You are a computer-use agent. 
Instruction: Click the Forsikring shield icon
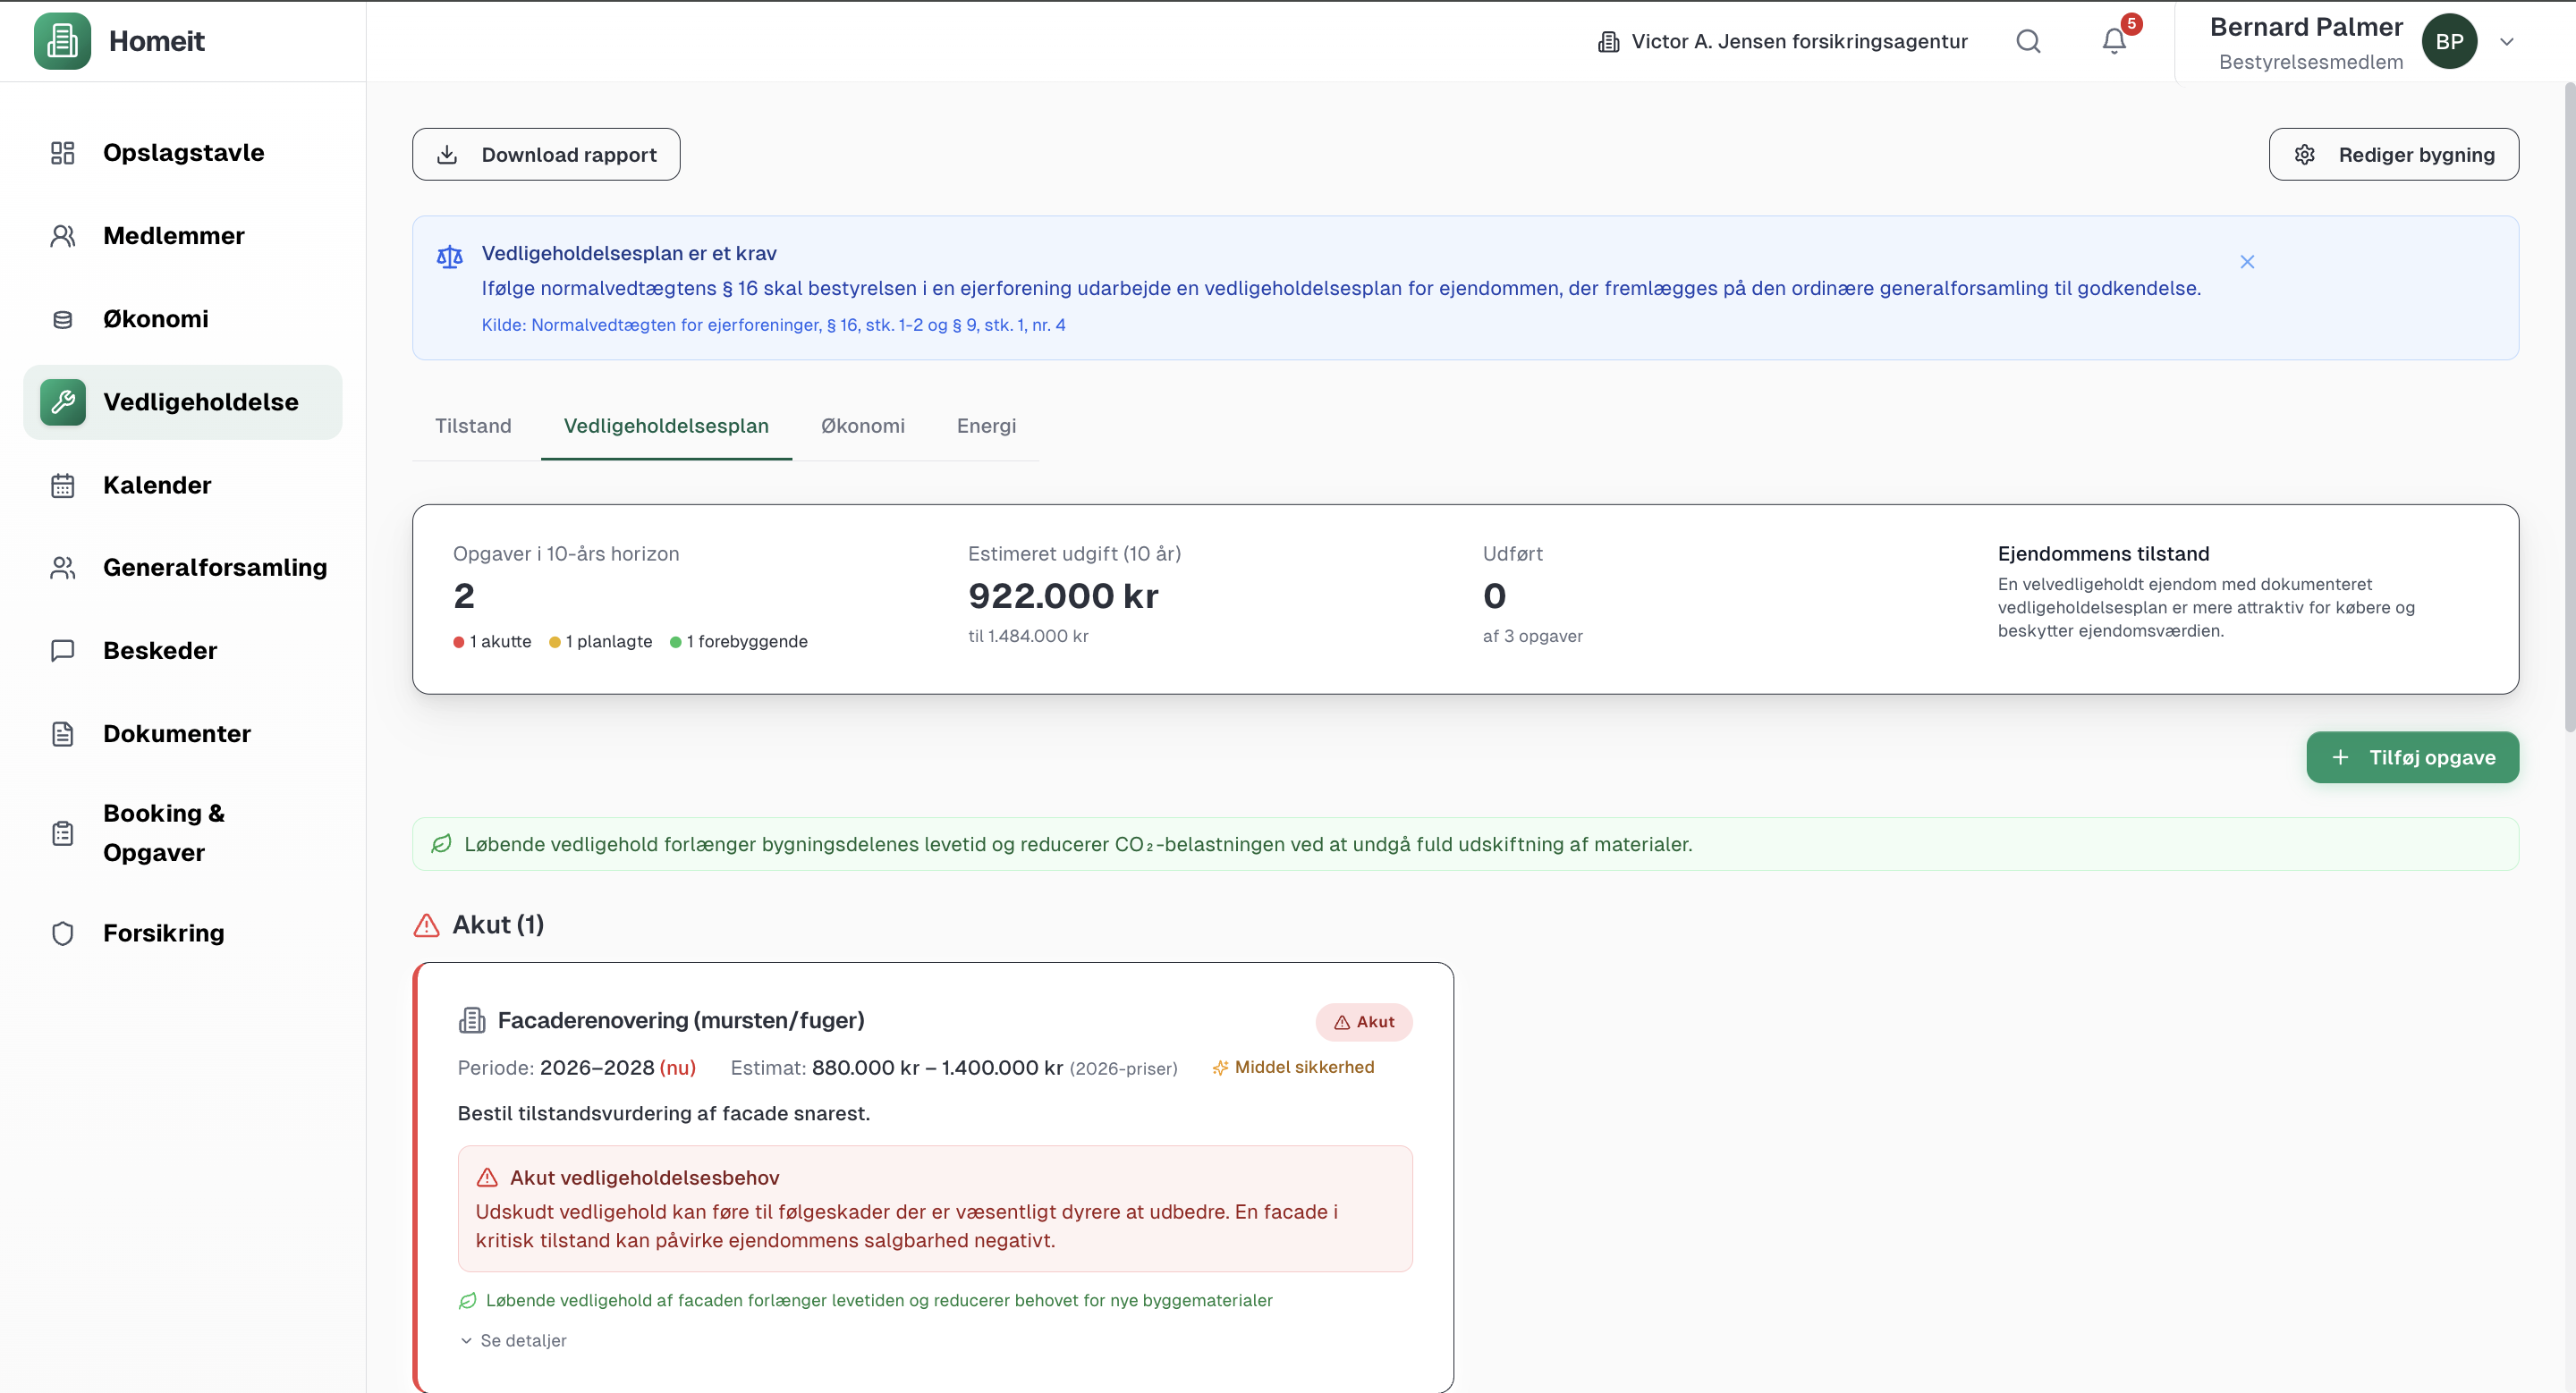coord(62,933)
